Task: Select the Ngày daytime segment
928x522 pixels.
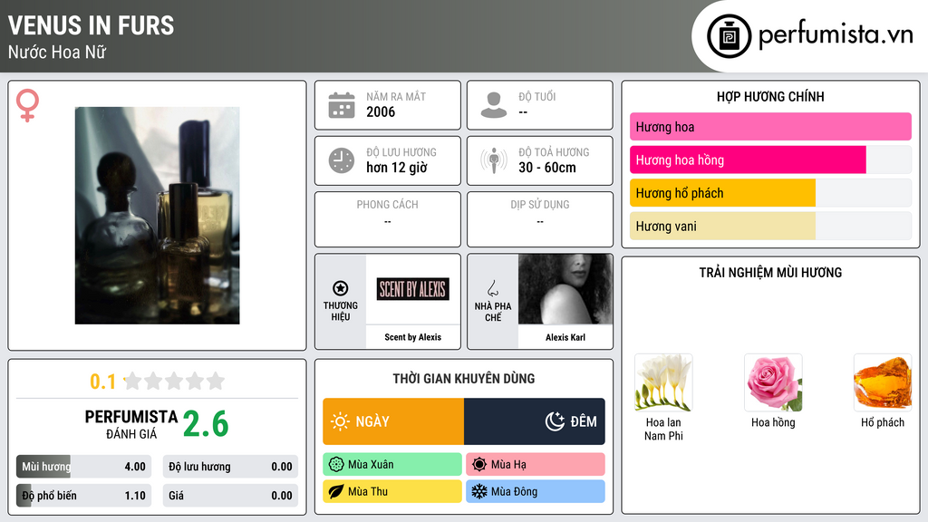Action: point(393,421)
